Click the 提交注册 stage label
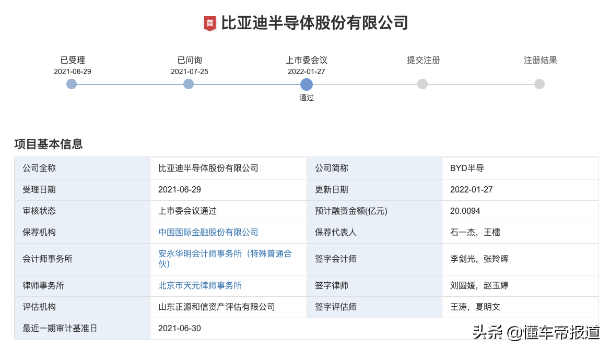 click(424, 60)
